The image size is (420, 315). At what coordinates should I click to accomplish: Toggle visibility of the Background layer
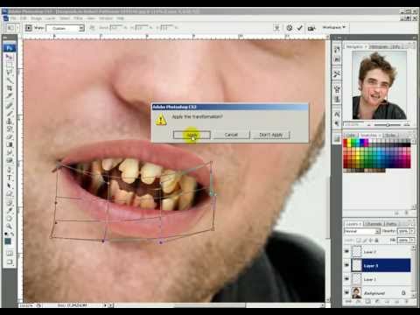tap(346, 292)
